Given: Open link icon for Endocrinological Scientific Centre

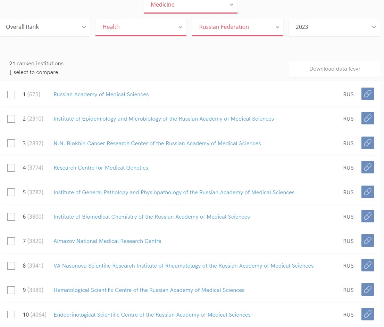Looking at the screenshot, I should click(367, 314).
